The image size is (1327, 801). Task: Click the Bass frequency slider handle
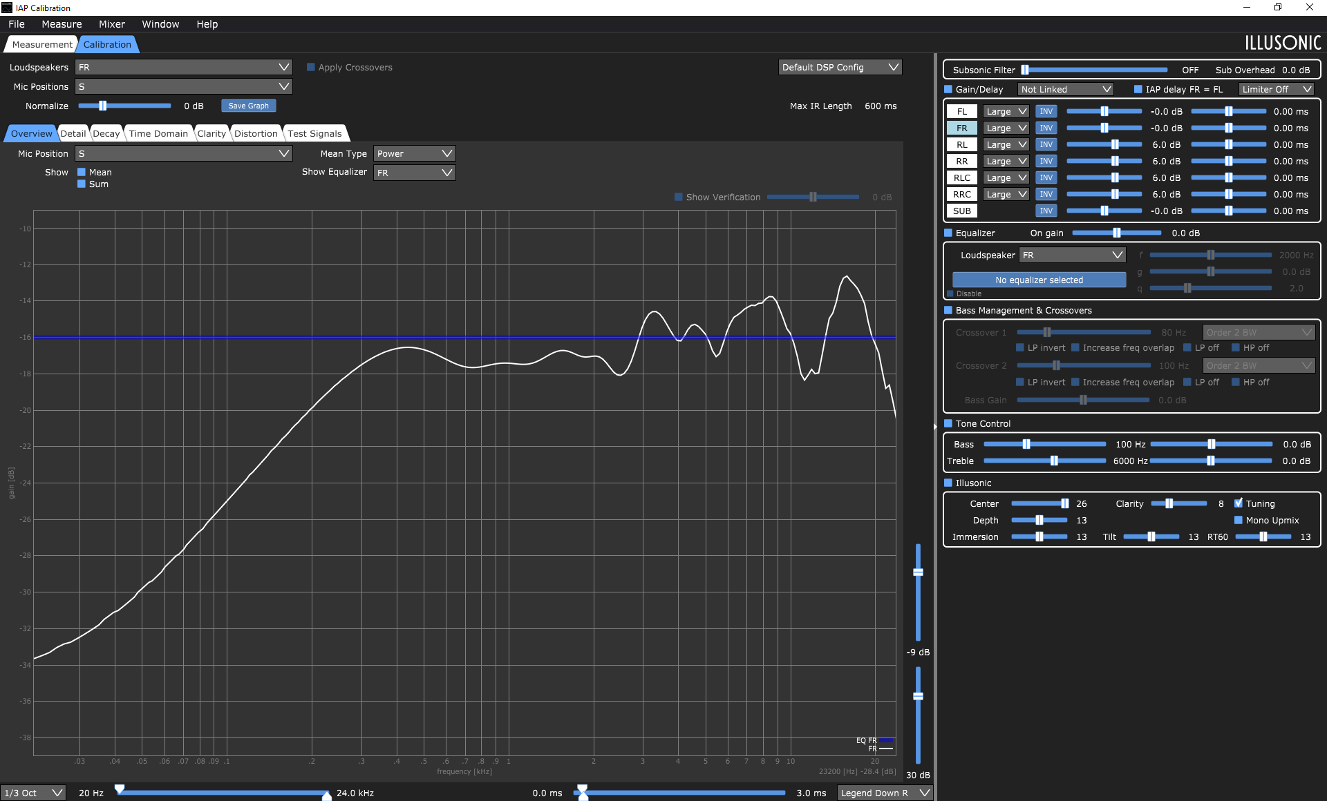point(1026,444)
